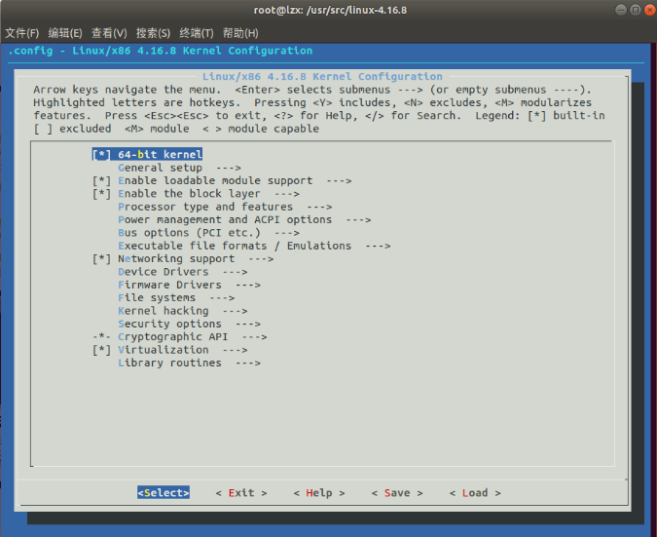Viewport: 657px width, 537px height.
Task: Click the < Load > button
Action: pyautogui.click(x=475, y=492)
